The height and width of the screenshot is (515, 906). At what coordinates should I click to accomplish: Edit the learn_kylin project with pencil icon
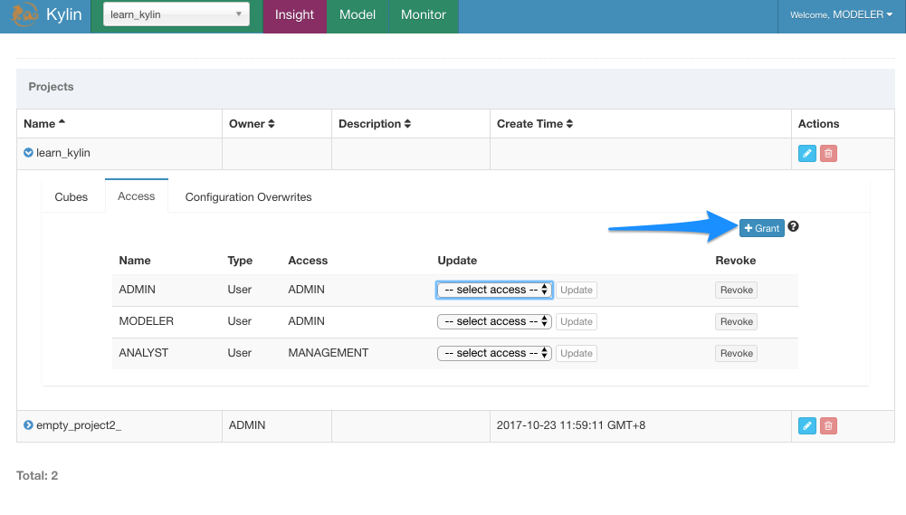click(806, 154)
